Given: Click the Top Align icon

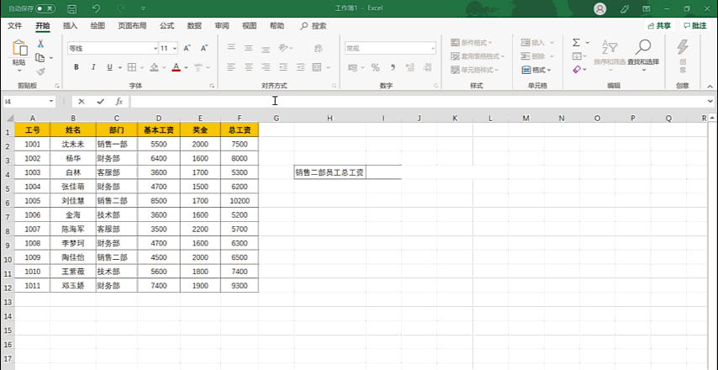Looking at the screenshot, I should pos(232,48).
